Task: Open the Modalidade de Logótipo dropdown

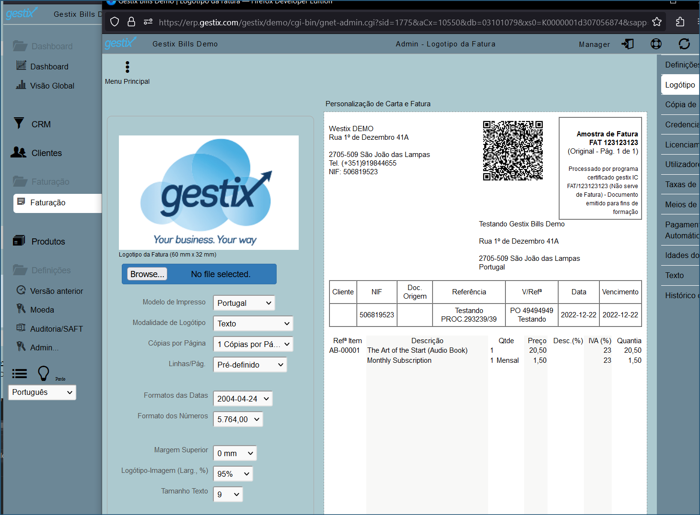Action: click(253, 324)
